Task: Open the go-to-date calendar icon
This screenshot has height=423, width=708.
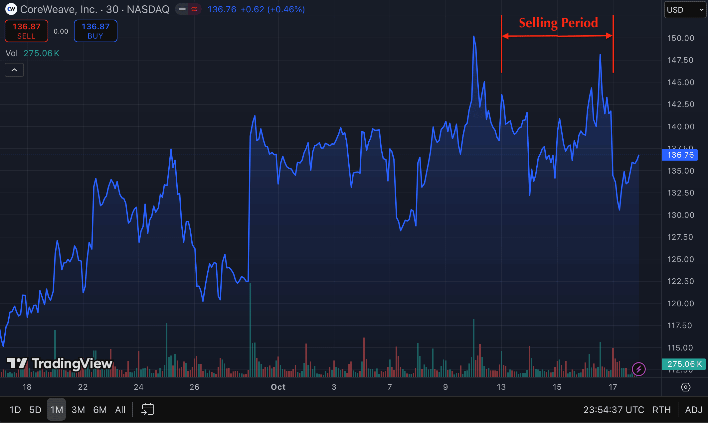Action: point(148,409)
